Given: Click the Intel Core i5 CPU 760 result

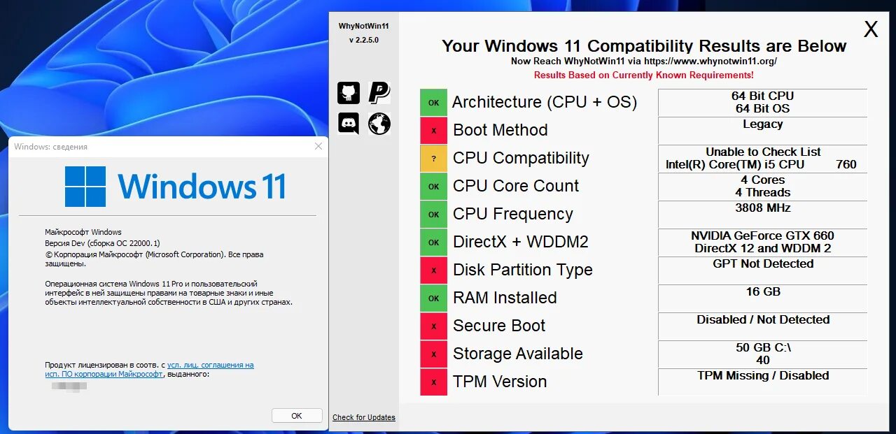Looking at the screenshot, I should pyautogui.click(x=763, y=158).
